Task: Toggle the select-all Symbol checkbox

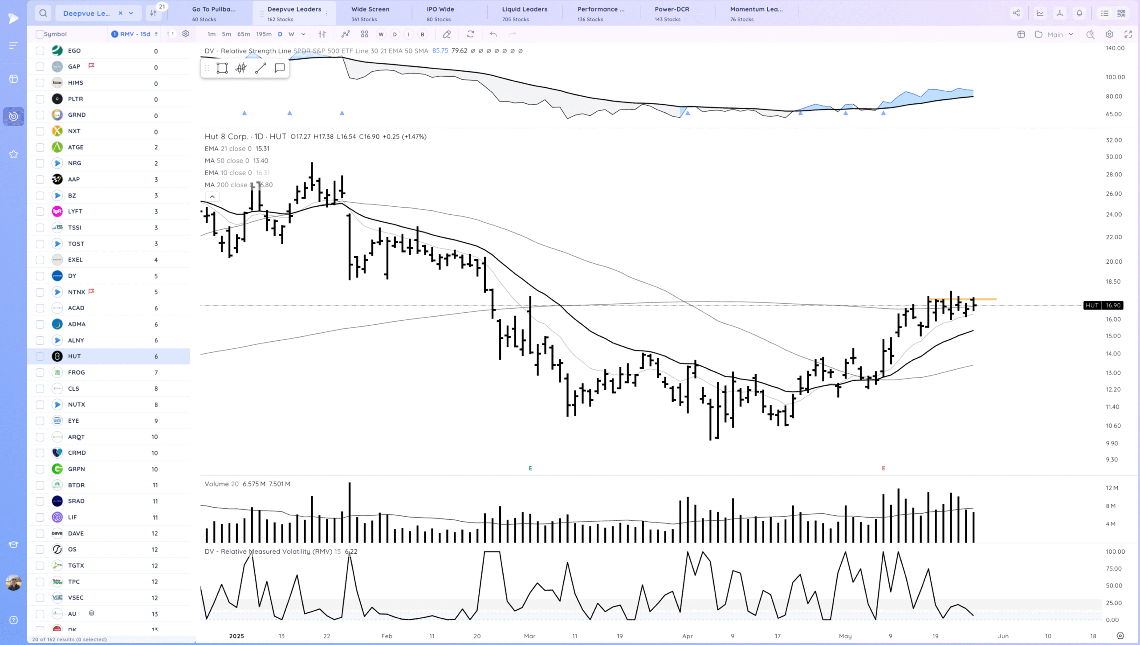Action: click(40, 34)
